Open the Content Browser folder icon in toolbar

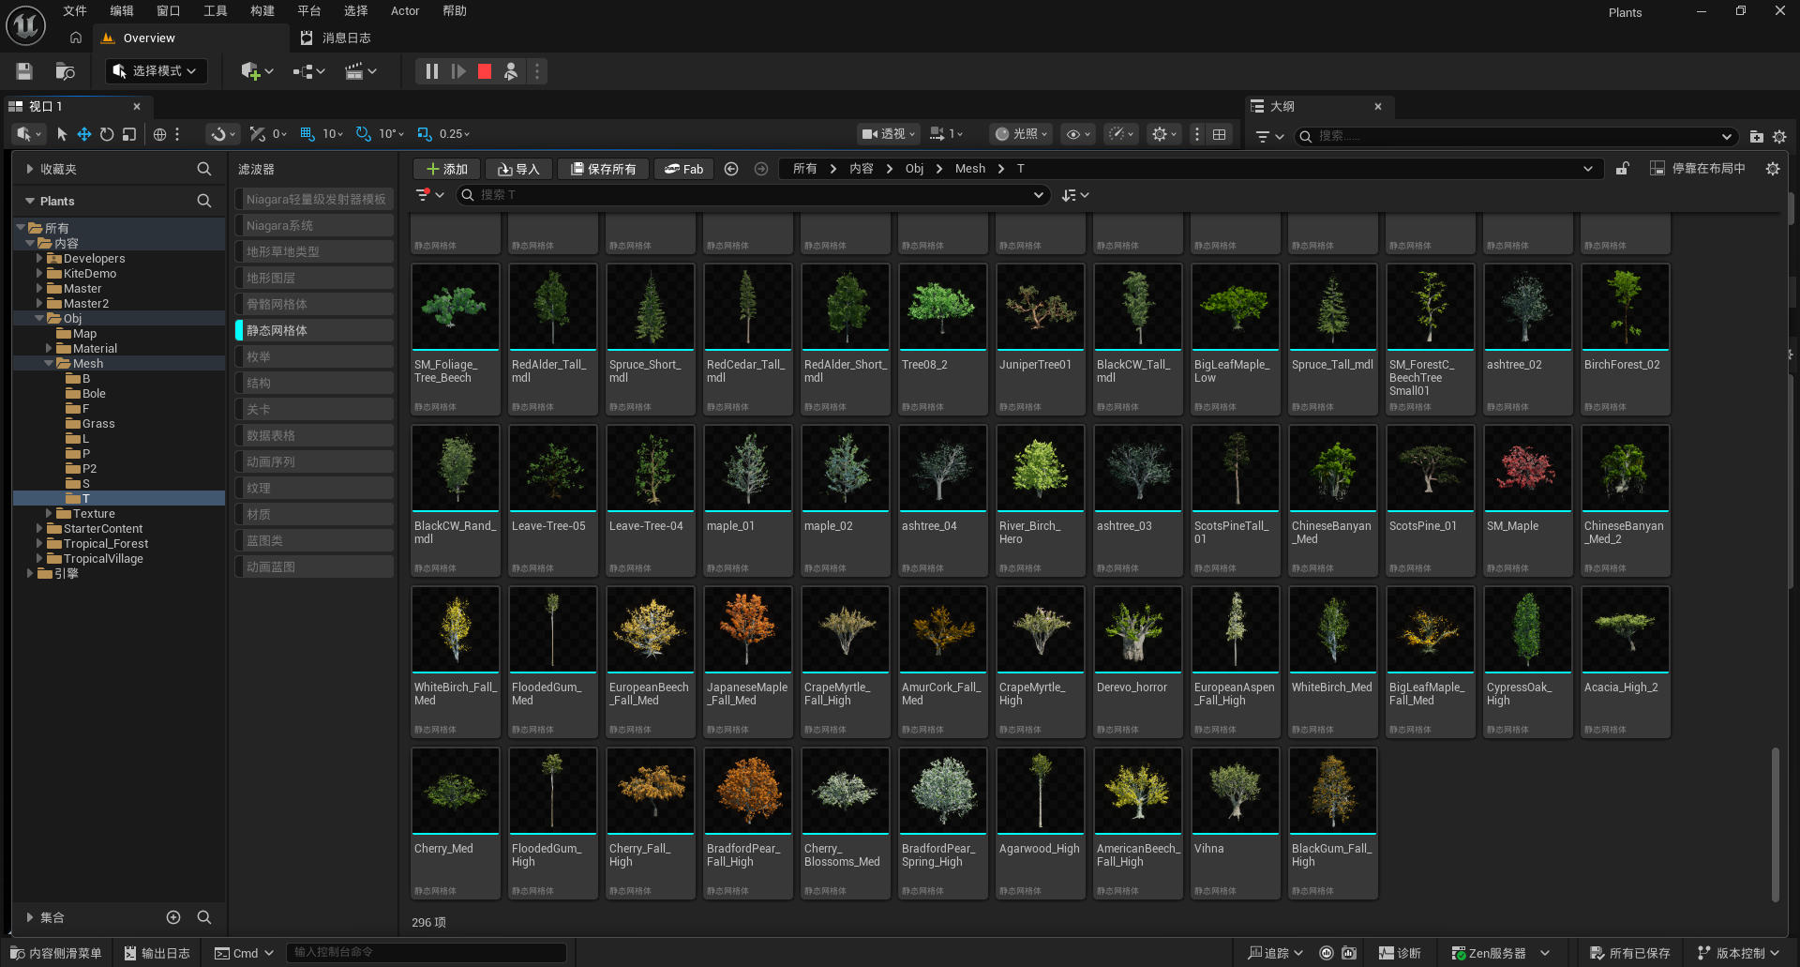click(x=65, y=71)
